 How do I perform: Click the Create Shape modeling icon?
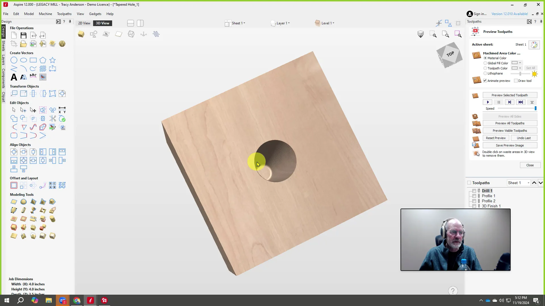14,202
